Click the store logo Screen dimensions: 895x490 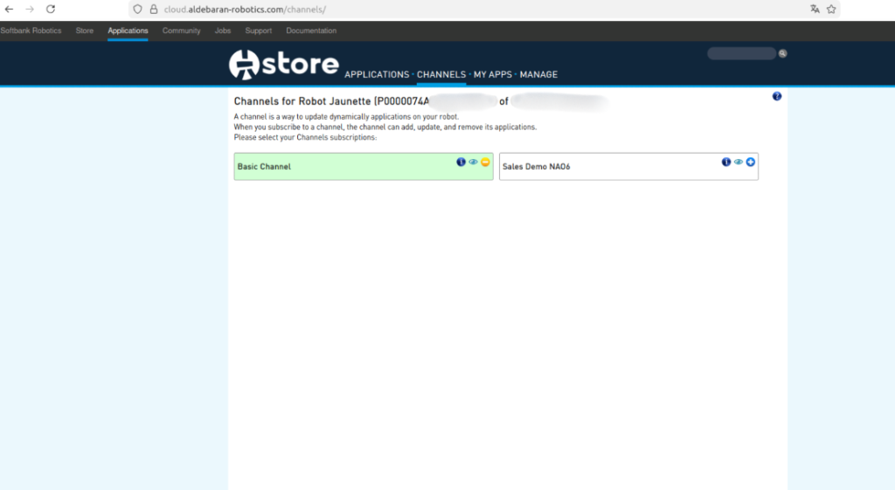[283, 64]
